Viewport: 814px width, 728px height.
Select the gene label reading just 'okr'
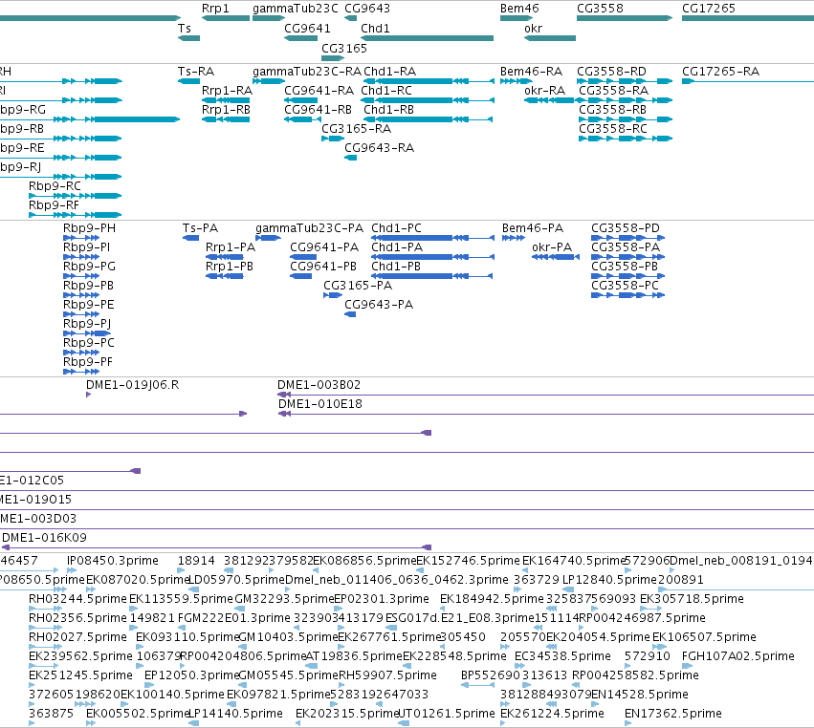533,29
